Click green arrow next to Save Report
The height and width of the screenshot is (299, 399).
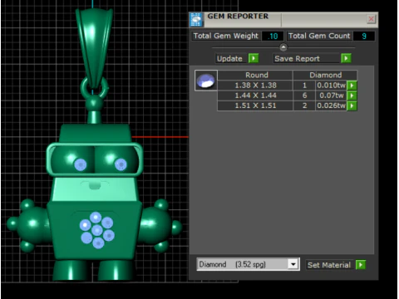[x=346, y=58]
